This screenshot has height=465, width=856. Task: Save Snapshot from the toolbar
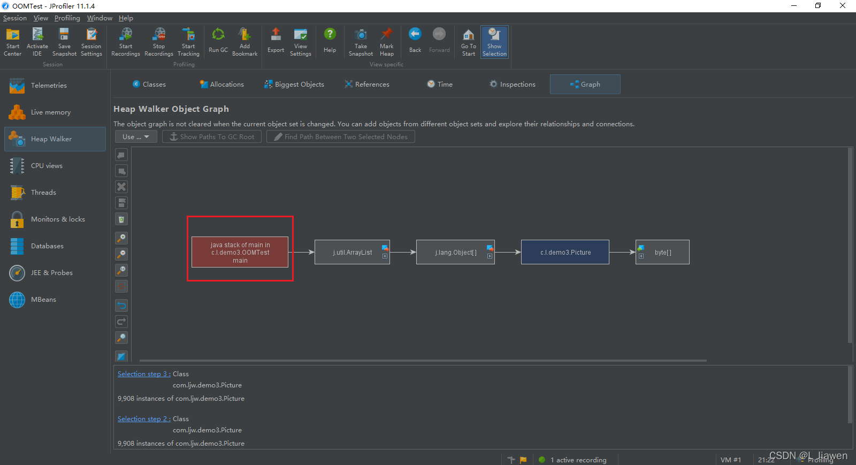click(64, 42)
